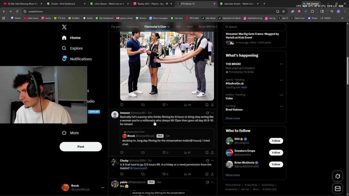Open options for #GoAvsGo trend
The width and height of the screenshot is (349, 196).
281,80
